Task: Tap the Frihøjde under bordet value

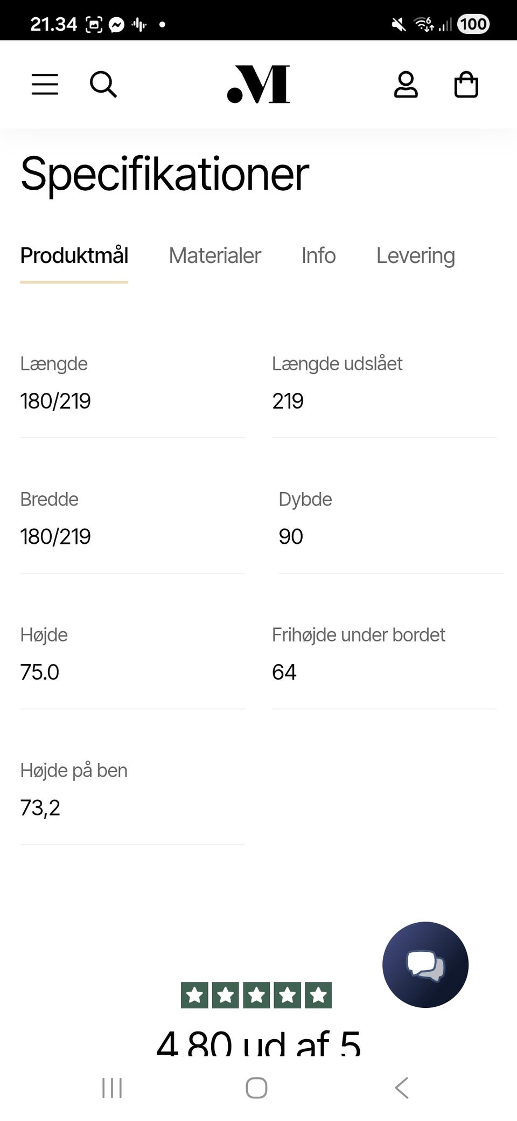Action: pos(284,672)
